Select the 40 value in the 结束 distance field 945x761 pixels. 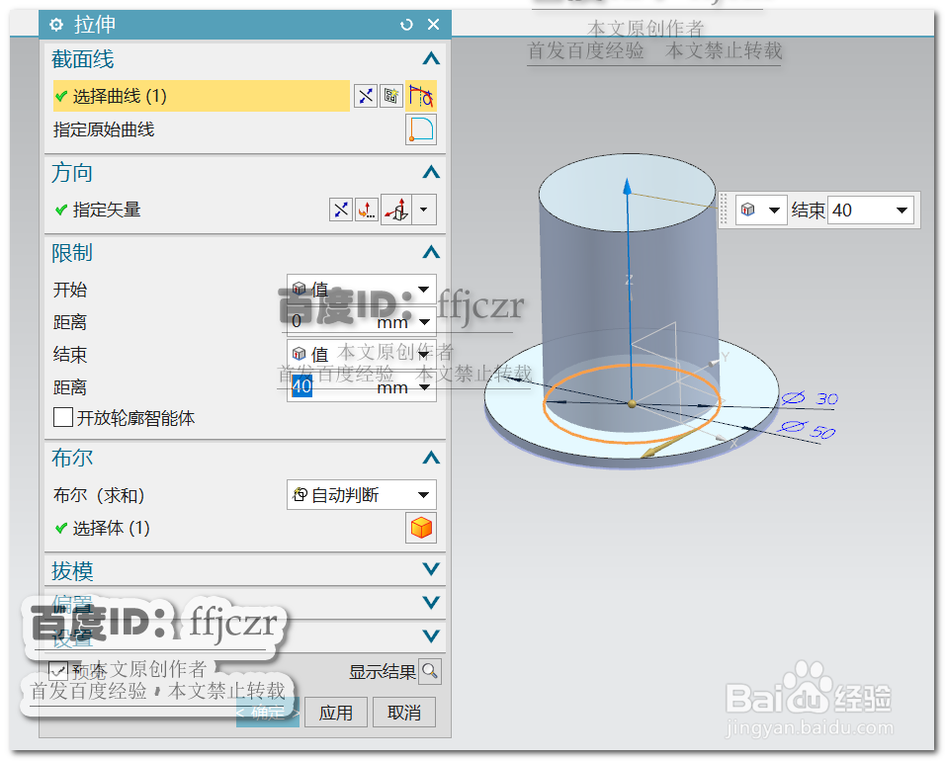click(301, 386)
